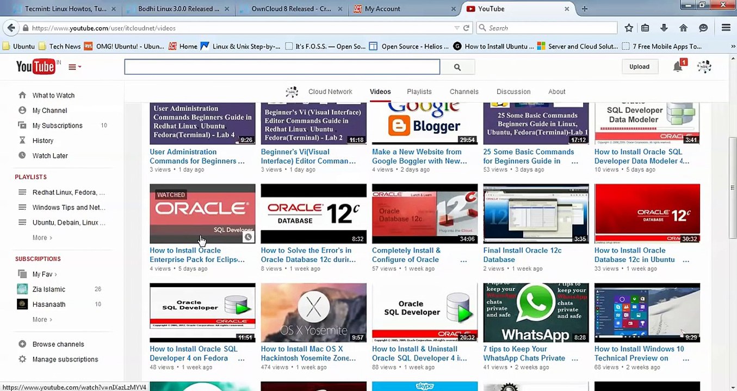Viewport: 737px width, 391px height.
Task: Switch to My Account tab
Action: pyautogui.click(x=404, y=9)
